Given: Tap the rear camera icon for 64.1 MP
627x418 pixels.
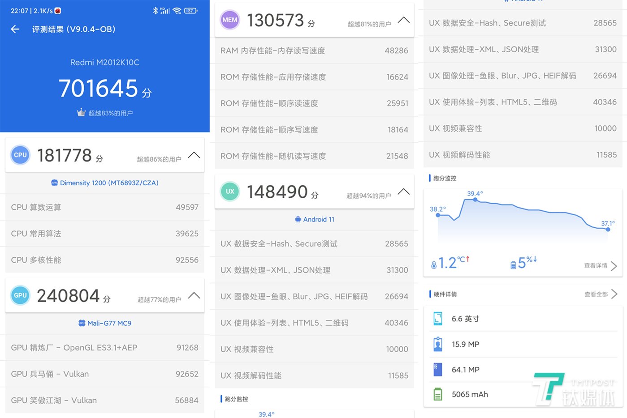Looking at the screenshot, I should coord(438,370).
